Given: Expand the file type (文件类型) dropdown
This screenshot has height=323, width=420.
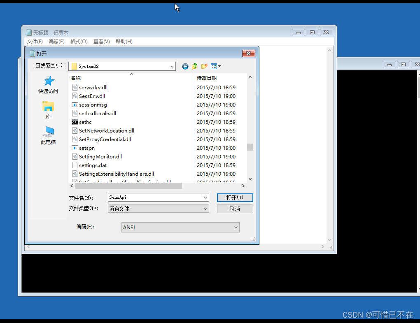Looking at the screenshot, I should (x=205, y=209).
